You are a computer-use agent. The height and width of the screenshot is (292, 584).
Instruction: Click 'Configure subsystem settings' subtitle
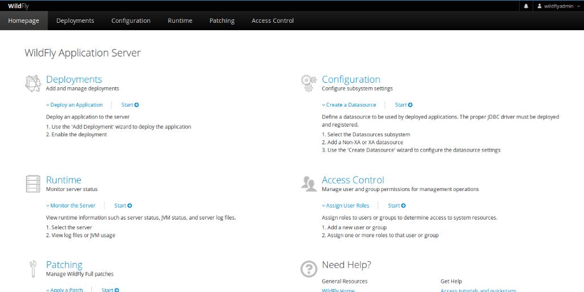tap(357, 88)
